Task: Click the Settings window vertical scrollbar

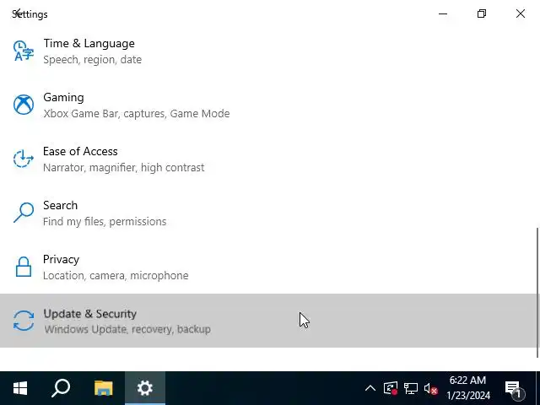Action: coord(537,293)
